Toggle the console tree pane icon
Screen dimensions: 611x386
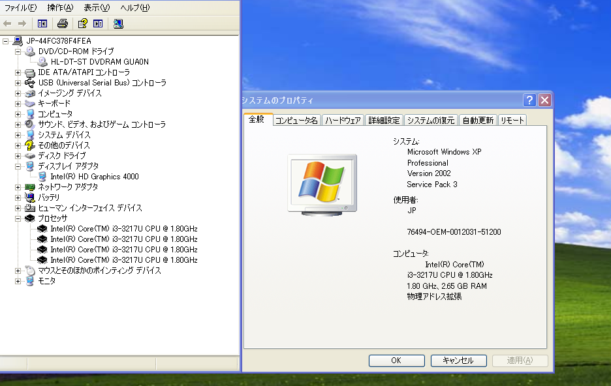pos(42,23)
